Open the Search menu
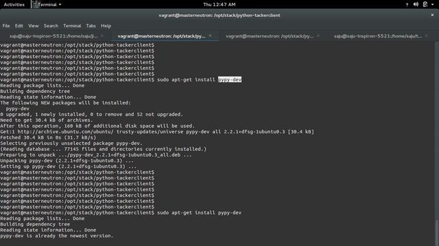Viewport: 439px width, 246px height. pyautogui.click(x=51, y=26)
